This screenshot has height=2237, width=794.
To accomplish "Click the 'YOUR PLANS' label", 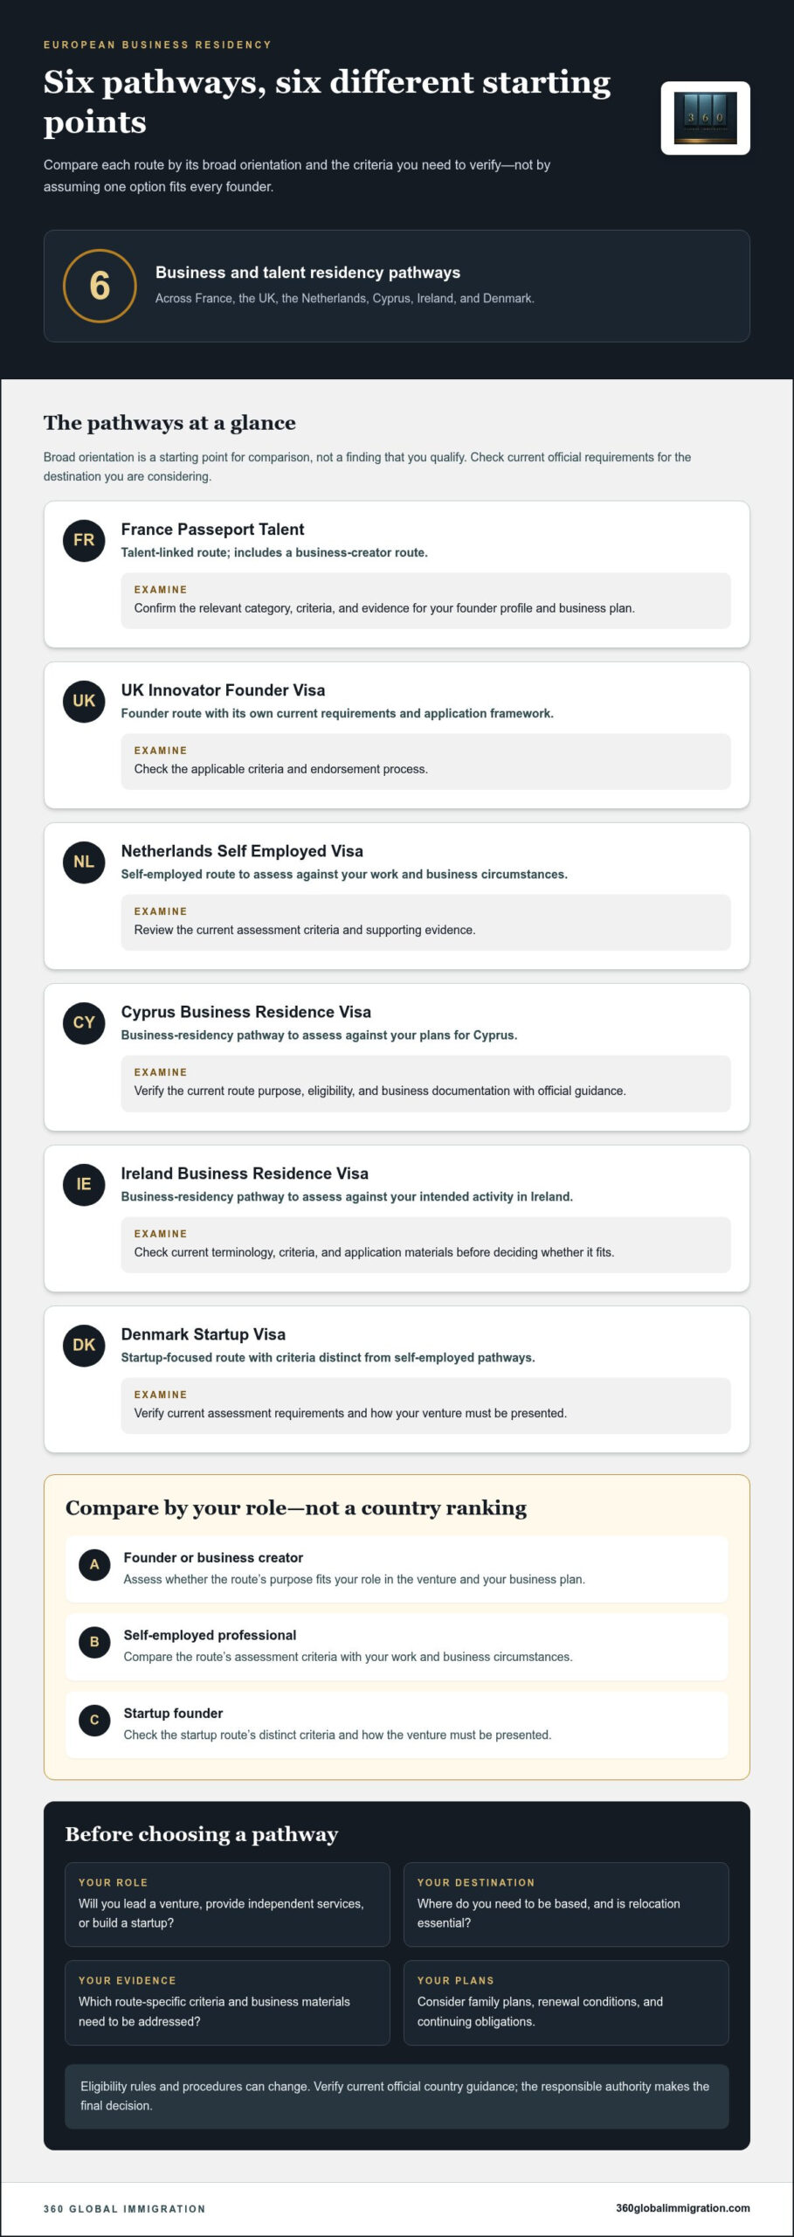I will click(456, 1980).
